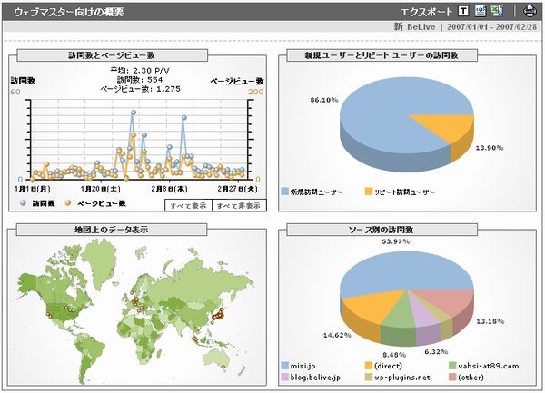The height and width of the screenshot is (393, 545).
Task: Click the 地図上のデータ表示 panel title
Action: click(x=112, y=230)
